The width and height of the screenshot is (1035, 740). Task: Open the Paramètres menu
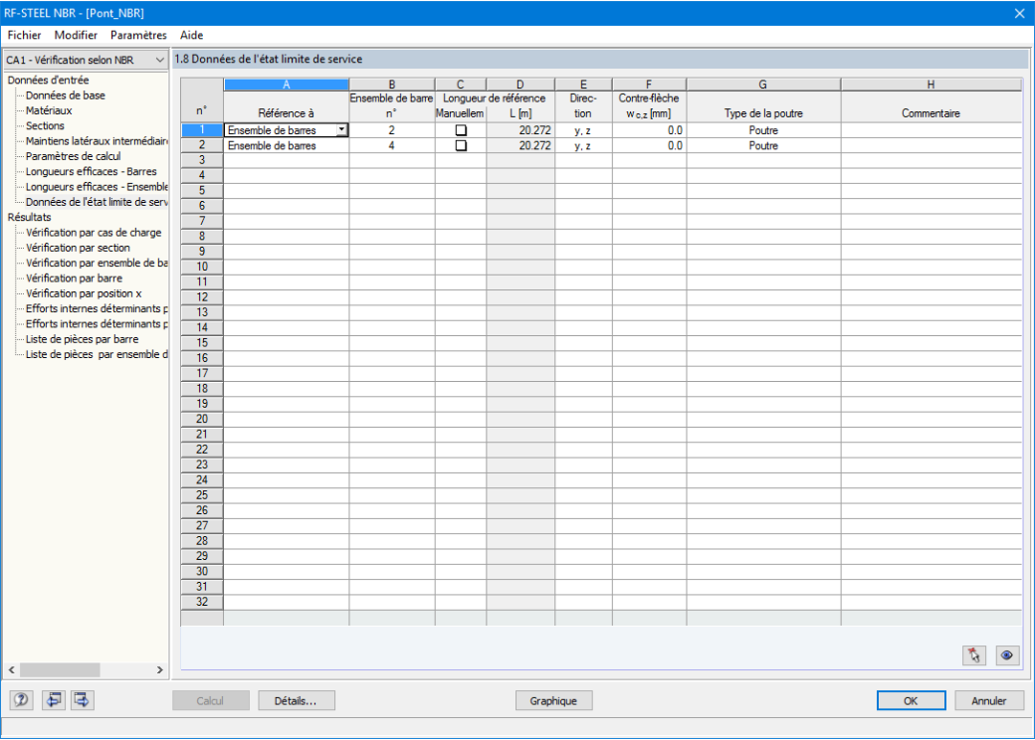coord(138,35)
